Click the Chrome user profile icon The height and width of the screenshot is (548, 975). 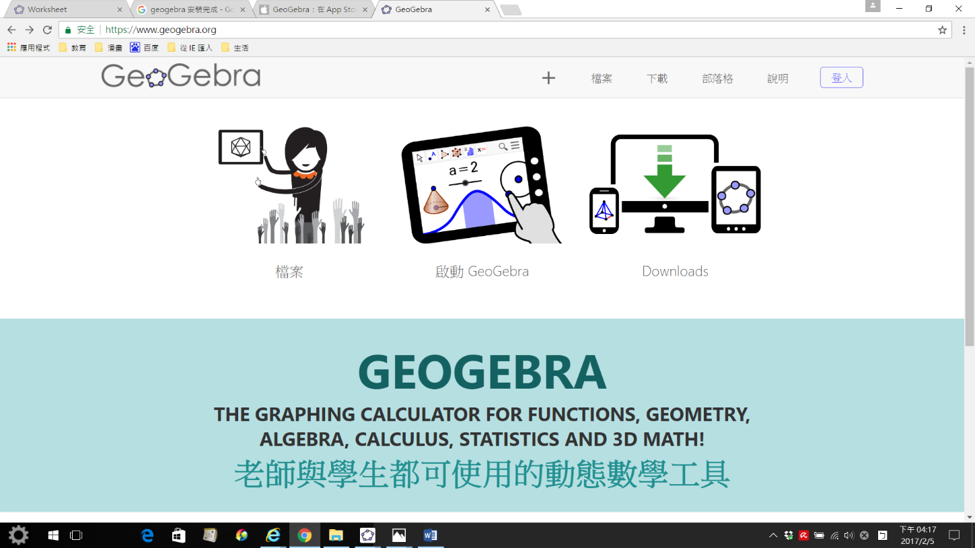(873, 6)
